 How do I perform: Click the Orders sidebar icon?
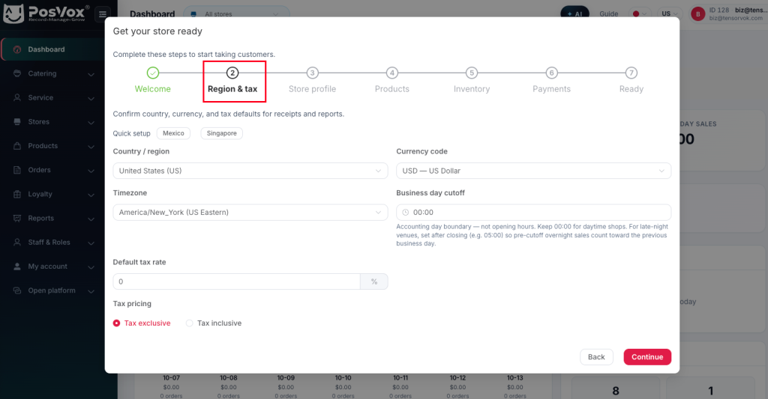click(17, 170)
